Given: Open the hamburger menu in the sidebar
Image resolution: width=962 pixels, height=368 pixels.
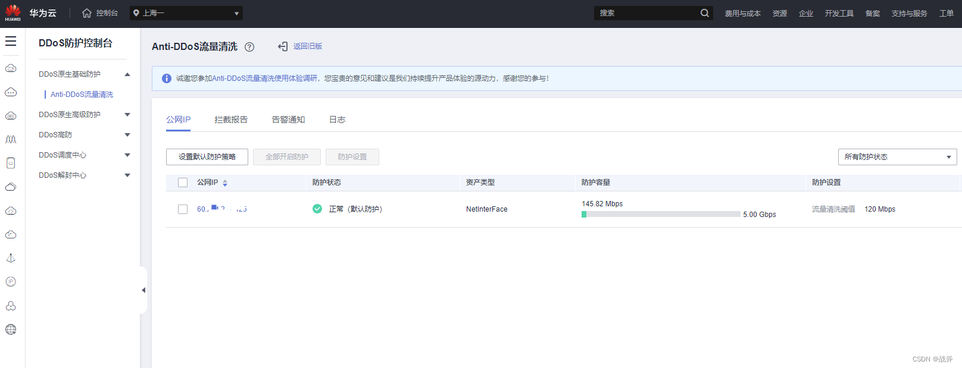Looking at the screenshot, I should click(11, 41).
